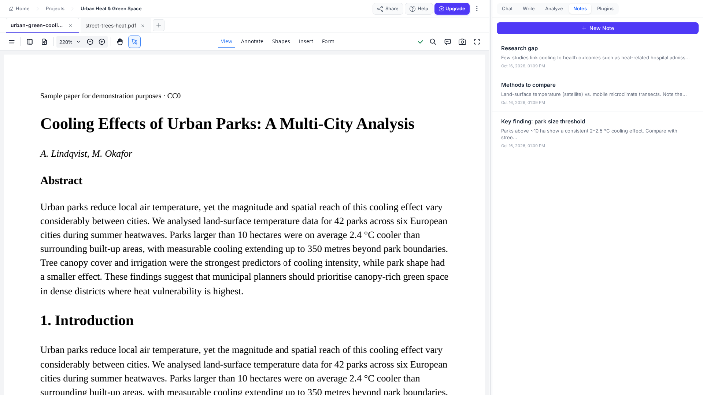Open the Insert tab

click(x=306, y=41)
